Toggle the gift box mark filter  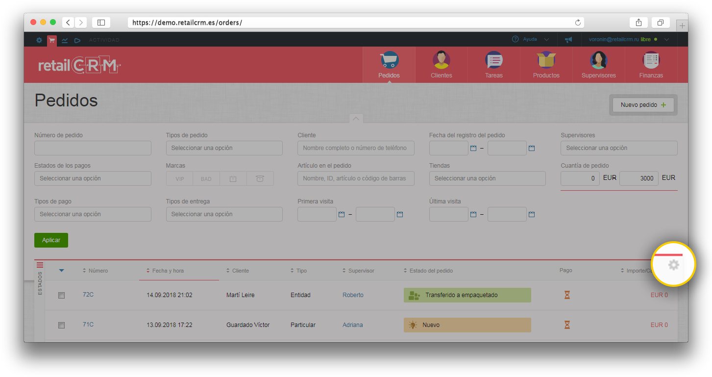(233, 178)
